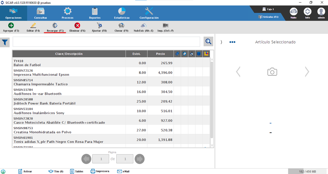
Task: Select Audífonos In-ear Bluetooth row
Action: 111,92
